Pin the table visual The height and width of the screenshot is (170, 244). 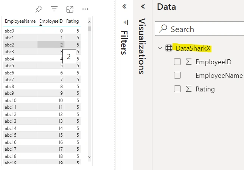(39, 9)
